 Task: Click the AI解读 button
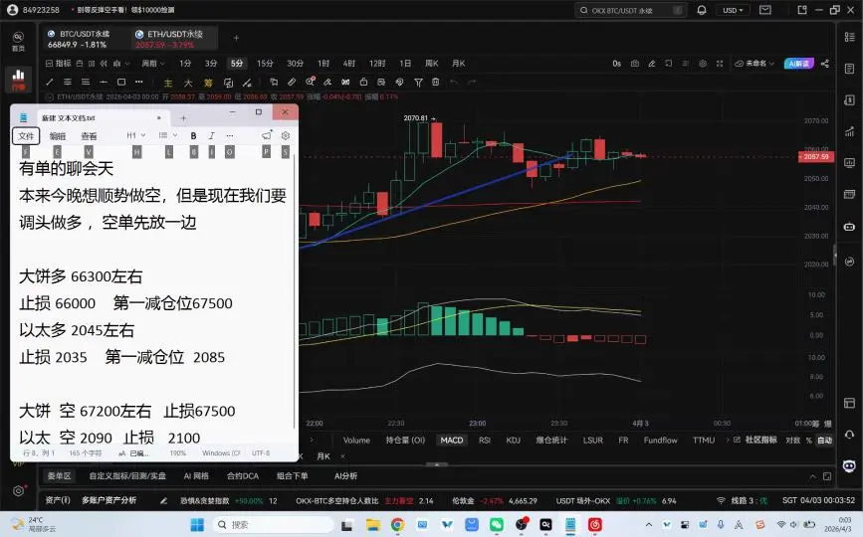tap(798, 64)
